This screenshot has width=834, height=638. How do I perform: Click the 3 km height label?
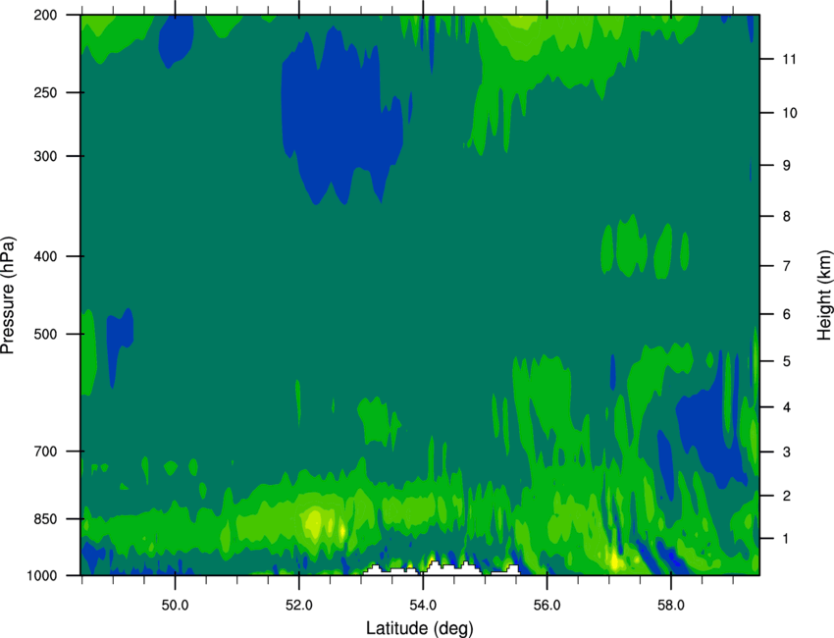tap(787, 452)
